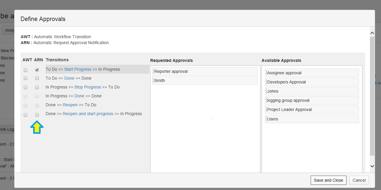This screenshot has width=381, height=190.
Task: Click the Stop Progress transition link
Action: click(87, 87)
